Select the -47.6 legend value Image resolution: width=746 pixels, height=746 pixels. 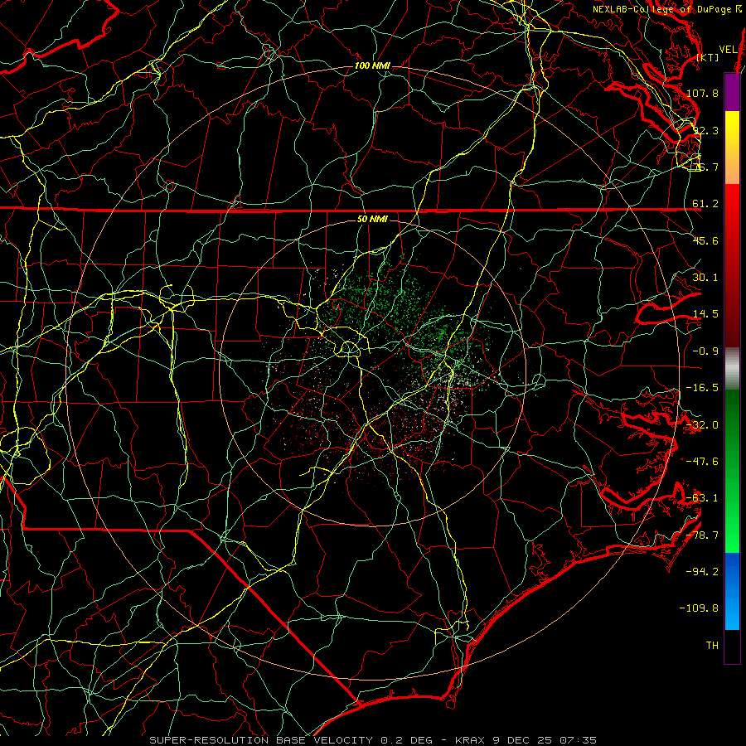pyautogui.click(x=702, y=462)
